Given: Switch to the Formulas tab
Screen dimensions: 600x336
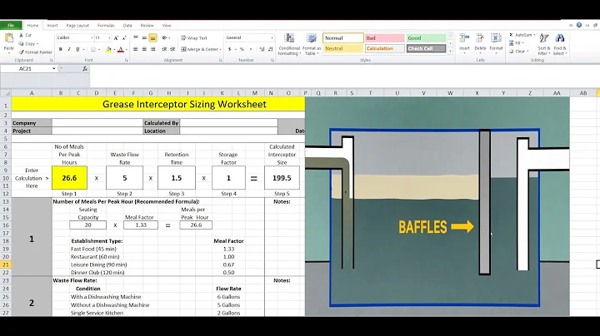Looking at the screenshot, I should [x=106, y=26].
